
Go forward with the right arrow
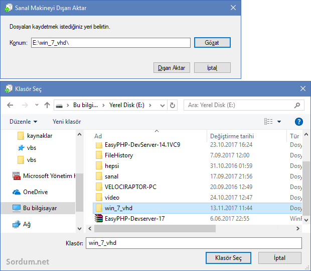click(25, 105)
